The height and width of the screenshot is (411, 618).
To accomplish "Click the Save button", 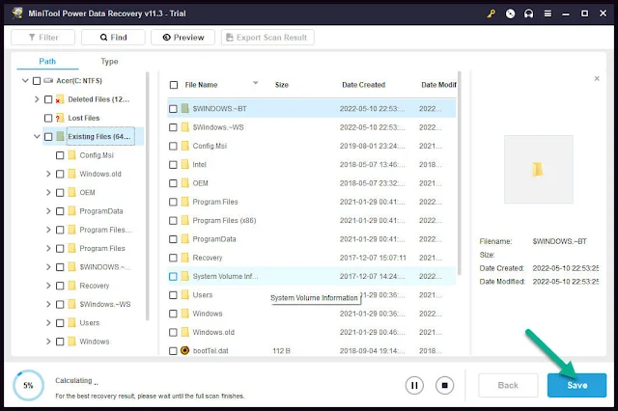I will tap(576, 385).
